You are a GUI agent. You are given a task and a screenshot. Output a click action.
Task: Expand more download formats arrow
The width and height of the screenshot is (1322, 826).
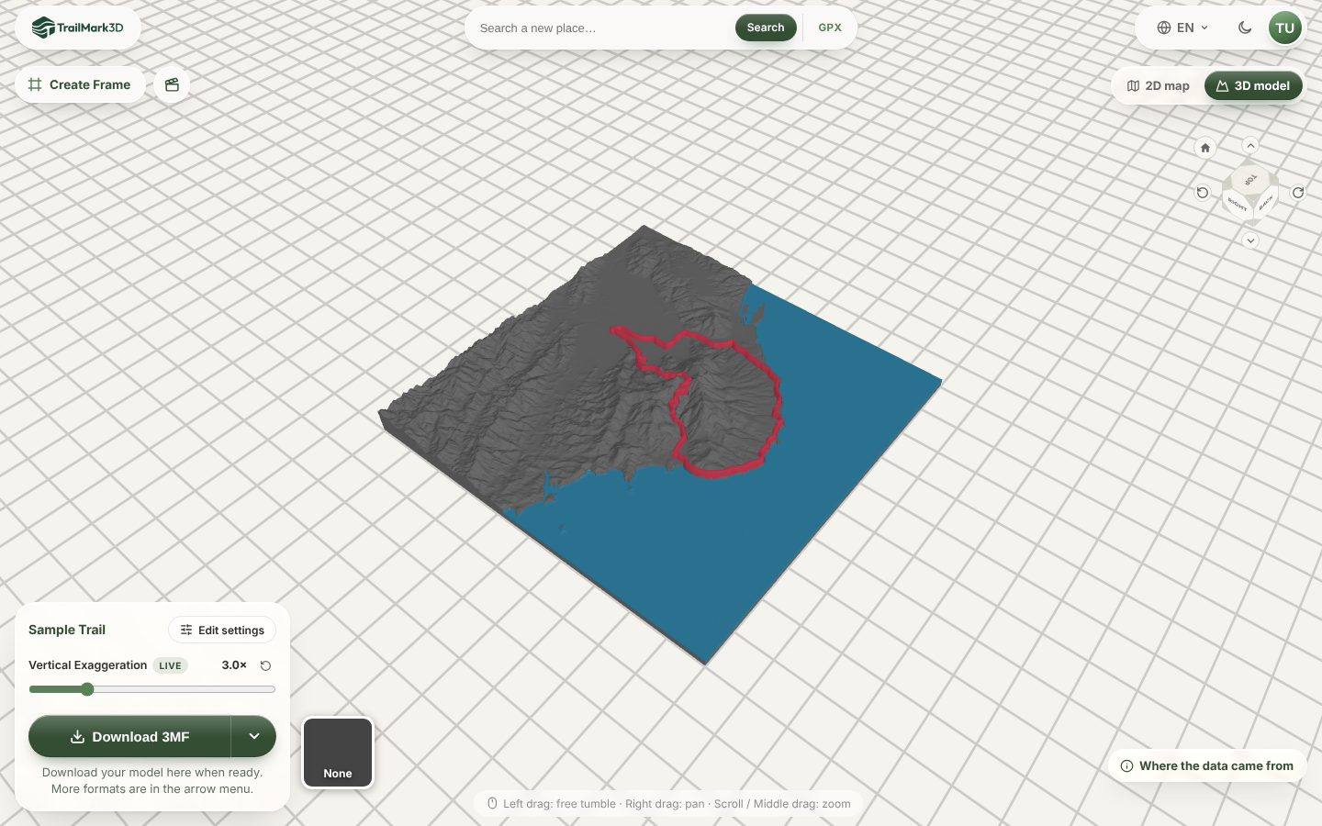click(254, 736)
